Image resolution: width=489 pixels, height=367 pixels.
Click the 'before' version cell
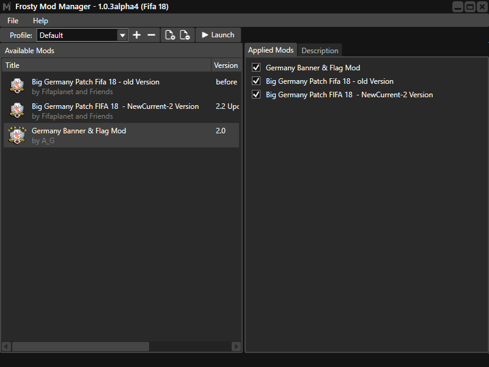point(226,82)
